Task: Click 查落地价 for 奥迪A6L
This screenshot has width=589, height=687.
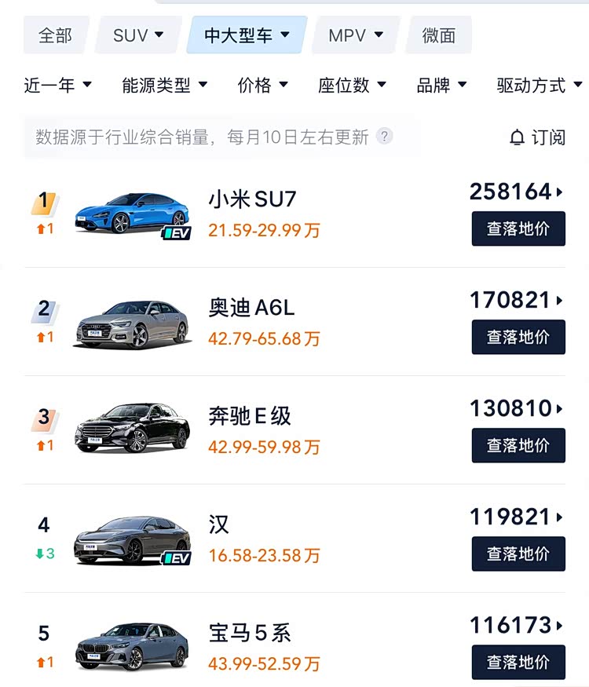Action: pyautogui.click(x=518, y=337)
